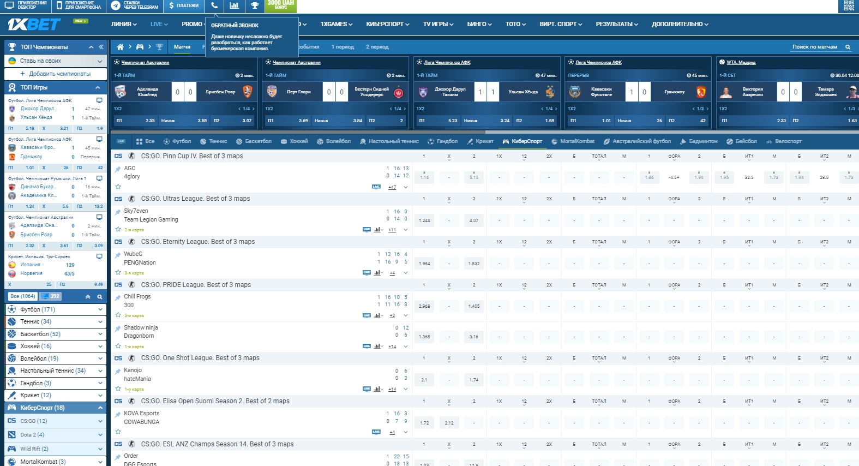The image size is (859, 466).
Task: Open the statistics bar chart icon in top bar
Action: click(x=234, y=6)
